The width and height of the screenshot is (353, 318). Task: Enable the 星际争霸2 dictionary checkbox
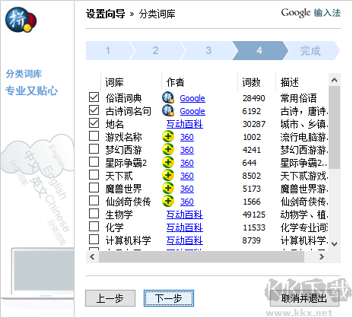pos(94,161)
